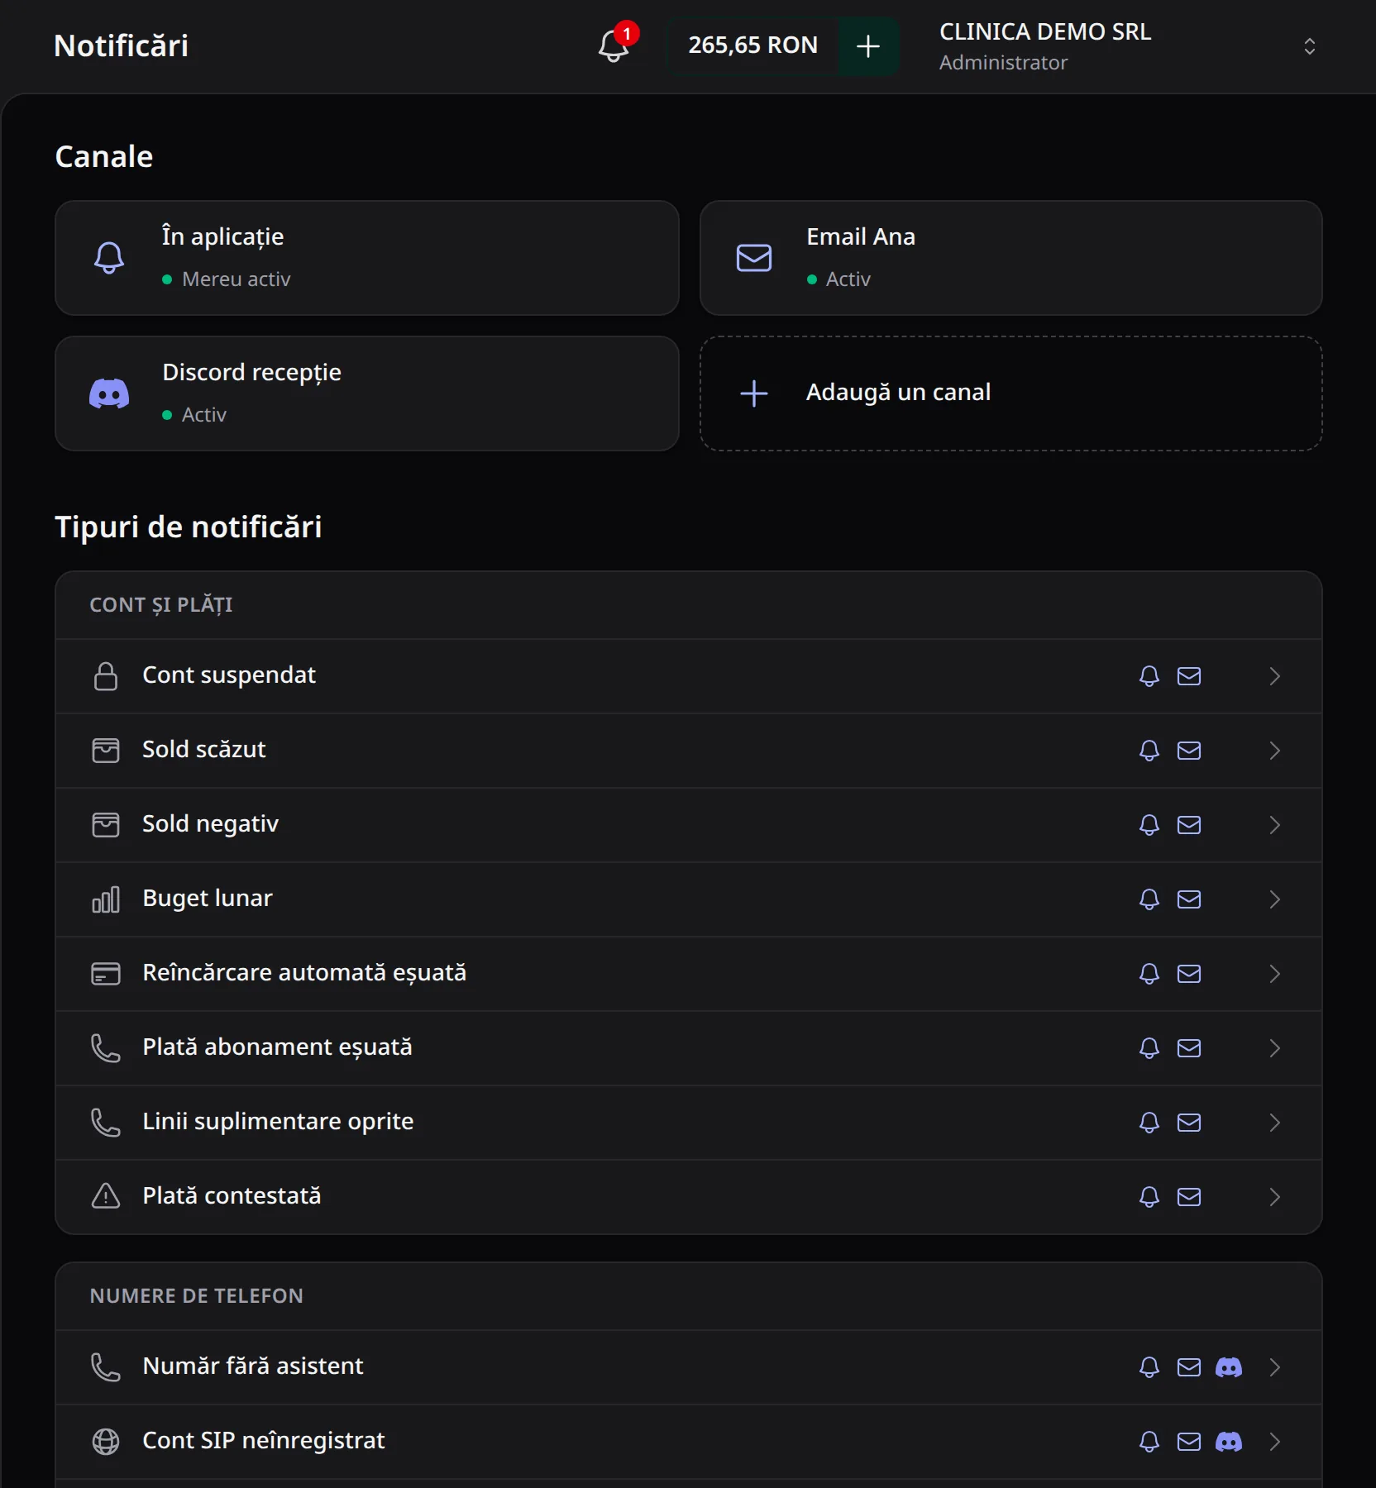Image resolution: width=1376 pixels, height=1488 pixels.
Task: Expand the Plată abonament eșuată row chevron
Action: coord(1275,1048)
